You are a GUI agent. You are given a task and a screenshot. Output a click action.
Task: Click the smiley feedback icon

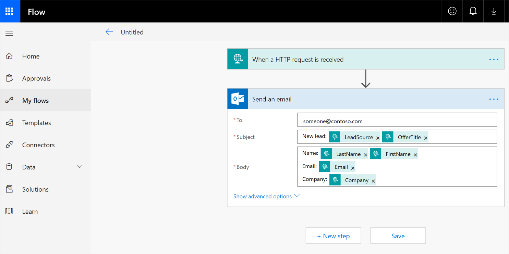click(452, 11)
